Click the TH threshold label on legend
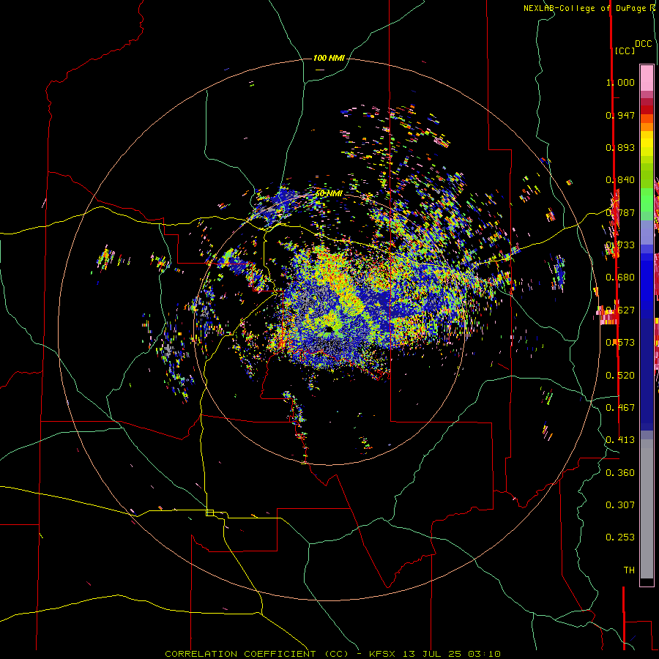The image size is (659, 659). point(629,570)
